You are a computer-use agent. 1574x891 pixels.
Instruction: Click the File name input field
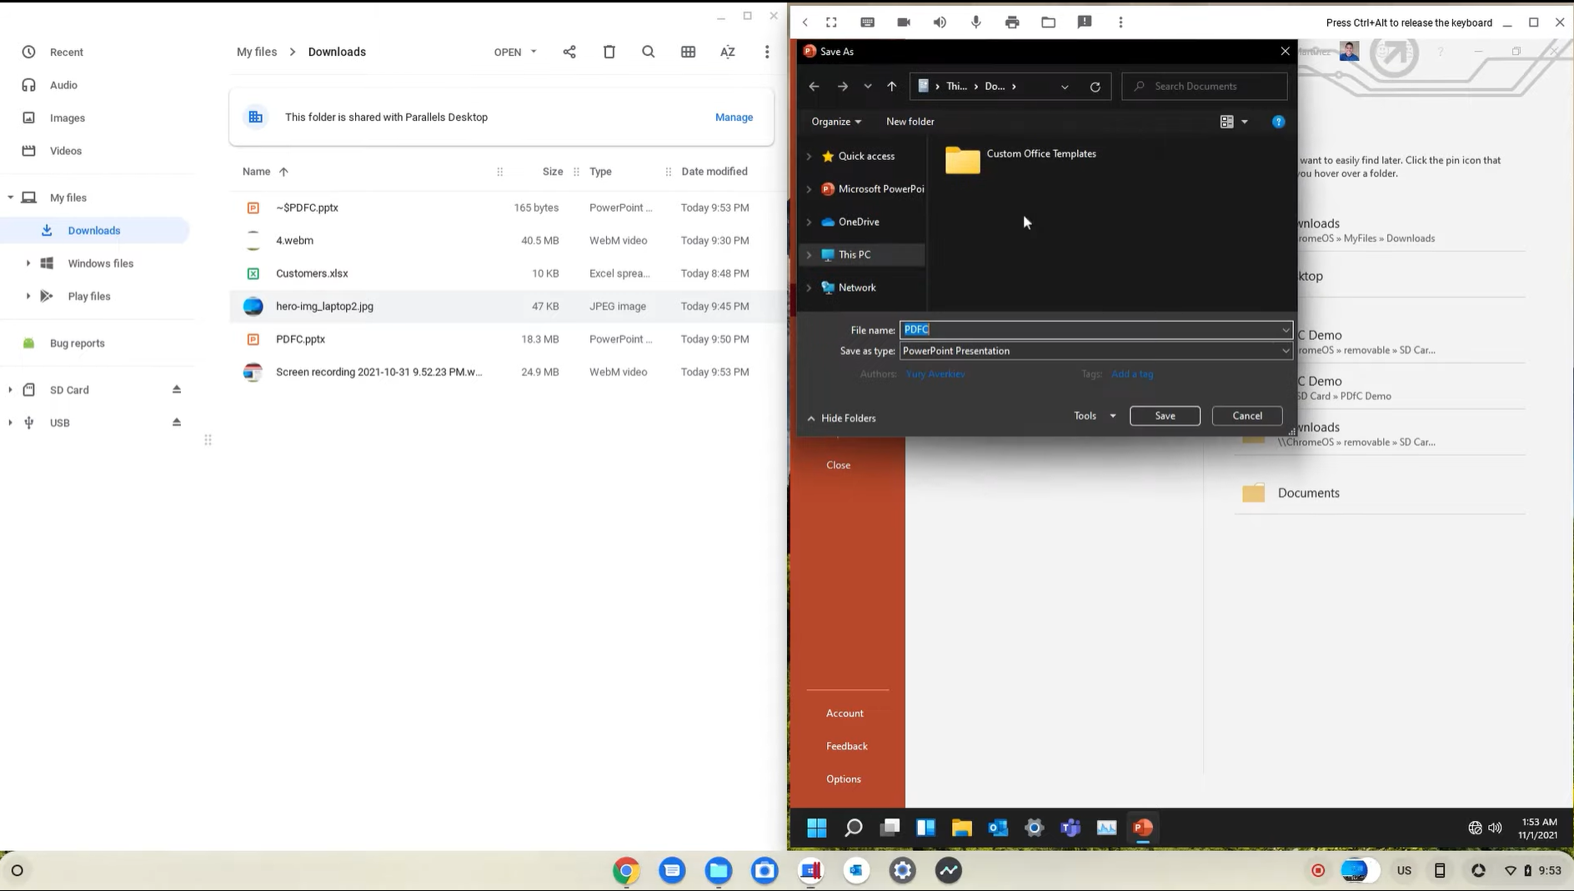pyautogui.click(x=1096, y=330)
